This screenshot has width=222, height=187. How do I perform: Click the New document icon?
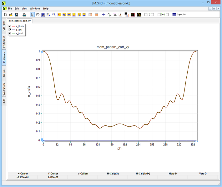pyautogui.click(x=5, y=15)
